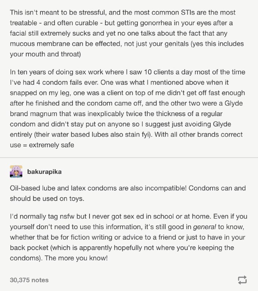The width and height of the screenshot is (258, 291).
Task: Click the text "should be used on toys."
Action: (47, 199)
